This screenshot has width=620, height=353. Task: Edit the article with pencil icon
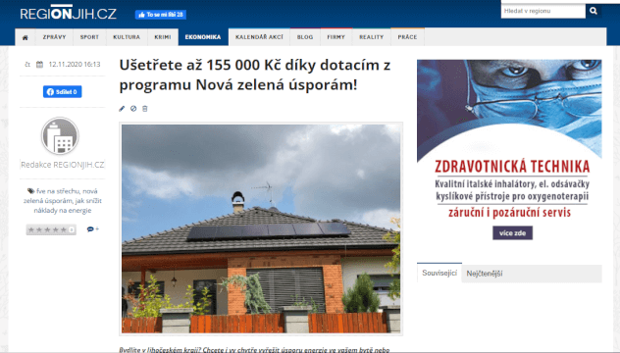coord(122,109)
